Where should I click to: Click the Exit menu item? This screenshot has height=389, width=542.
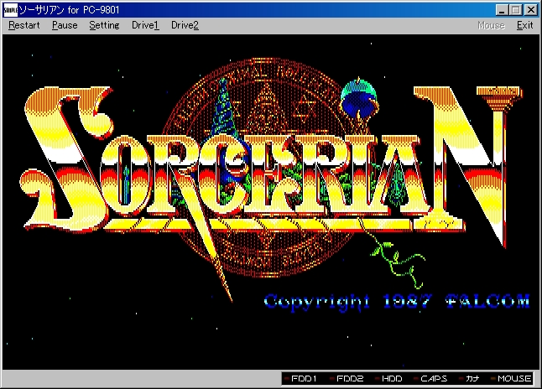[524, 25]
